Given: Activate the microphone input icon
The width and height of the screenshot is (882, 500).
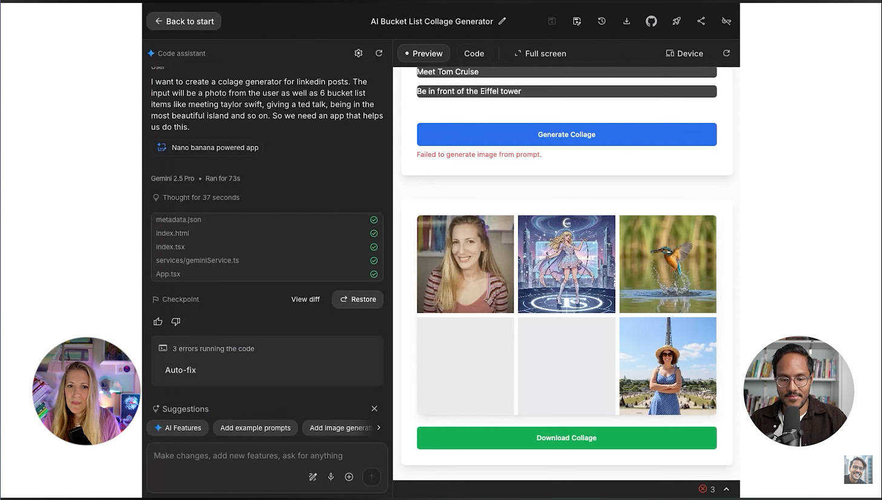Looking at the screenshot, I should (x=331, y=477).
